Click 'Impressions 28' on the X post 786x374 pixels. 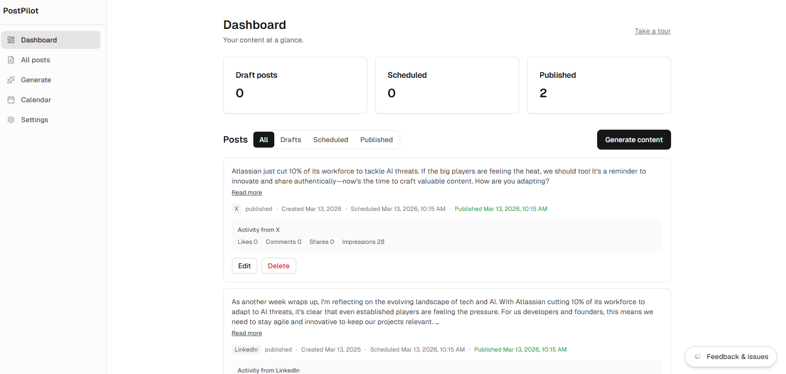363,242
